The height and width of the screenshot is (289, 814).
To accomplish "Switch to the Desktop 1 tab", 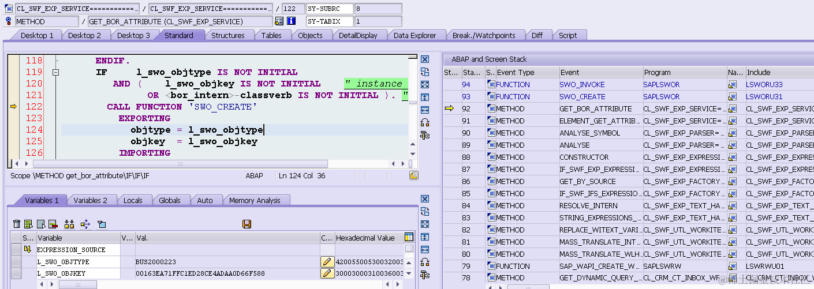I will [x=37, y=35].
